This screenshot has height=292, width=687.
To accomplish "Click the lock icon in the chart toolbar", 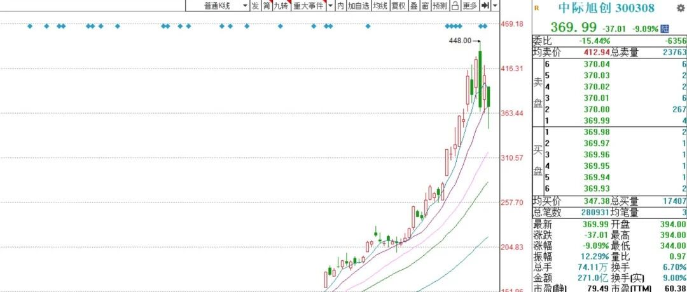I will point(455,6).
